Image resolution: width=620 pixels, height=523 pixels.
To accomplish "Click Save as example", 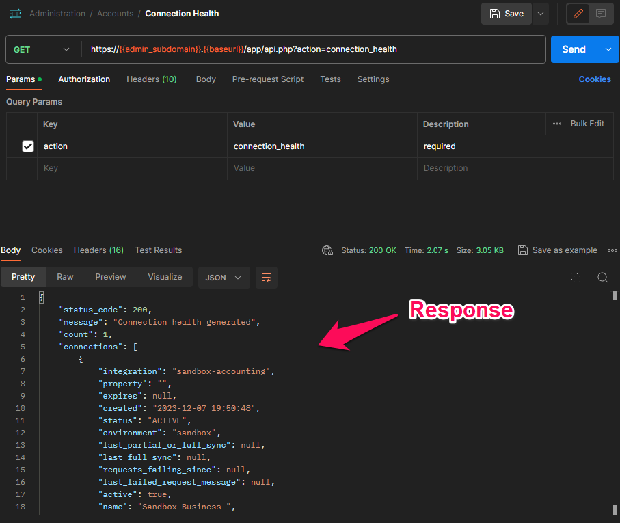I will [558, 250].
